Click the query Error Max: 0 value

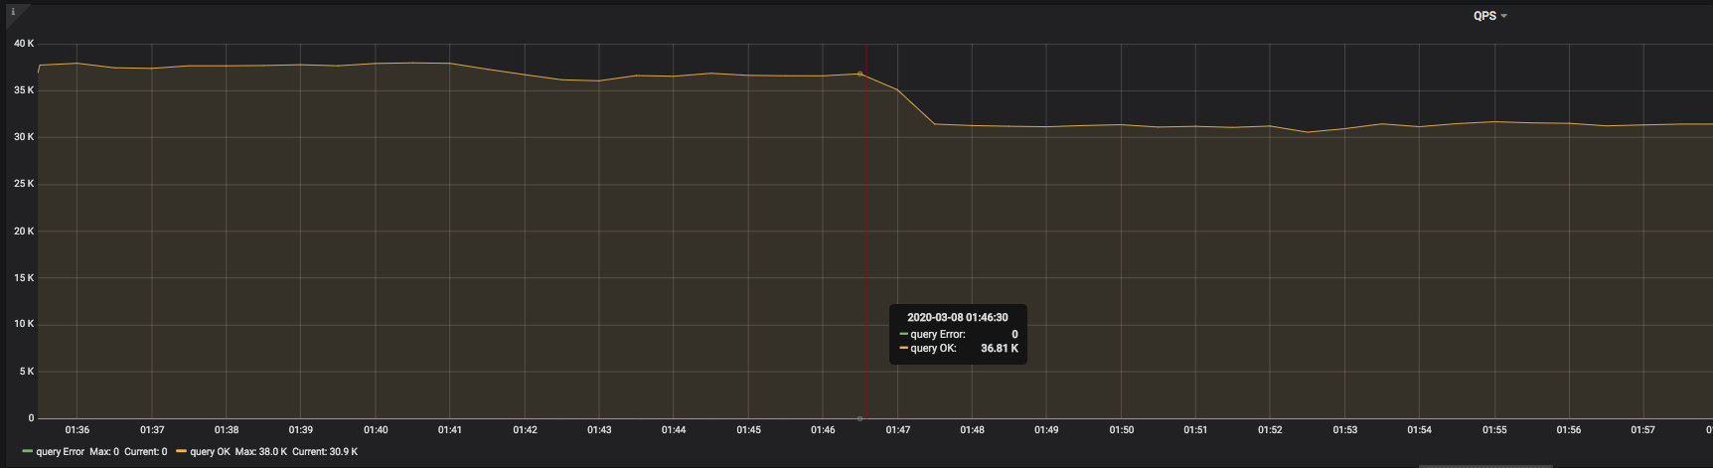pos(104,452)
